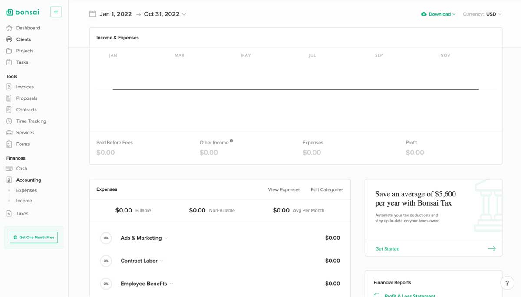
Task: Click the help question mark icon
Action: click(x=507, y=283)
